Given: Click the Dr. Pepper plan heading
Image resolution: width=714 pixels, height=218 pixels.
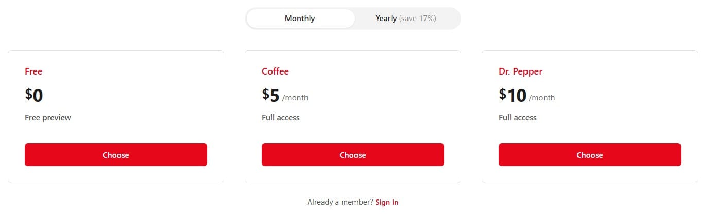Looking at the screenshot, I should coord(520,71).
